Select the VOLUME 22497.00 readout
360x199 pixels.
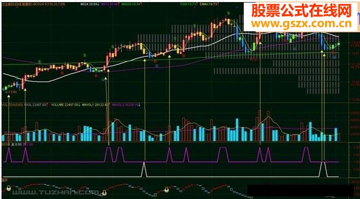coord(65,105)
